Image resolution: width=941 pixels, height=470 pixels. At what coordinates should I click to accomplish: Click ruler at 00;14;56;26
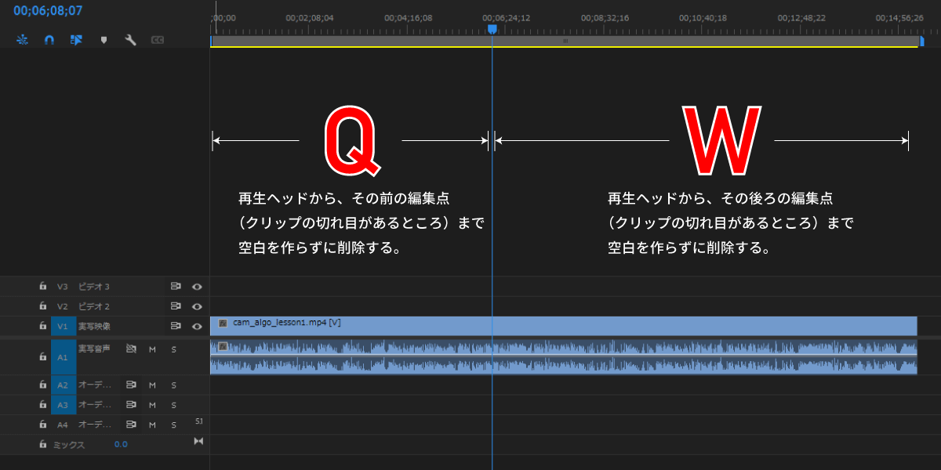tap(899, 17)
